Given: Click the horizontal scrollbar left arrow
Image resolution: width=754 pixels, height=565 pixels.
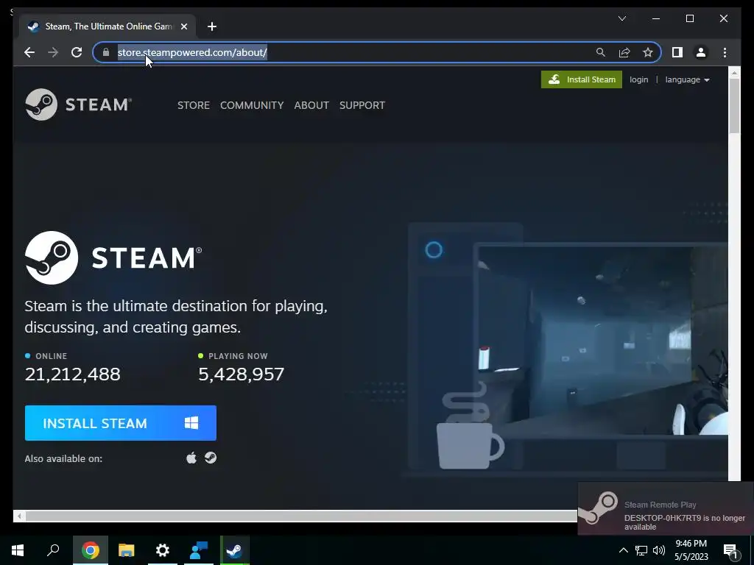Looking at the screenshot, I should click(x=19, y=516).
